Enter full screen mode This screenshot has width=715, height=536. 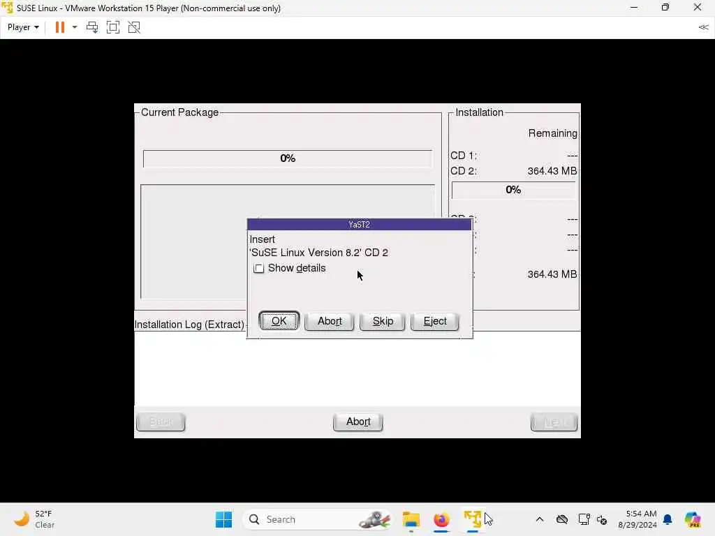pos(113,27)
